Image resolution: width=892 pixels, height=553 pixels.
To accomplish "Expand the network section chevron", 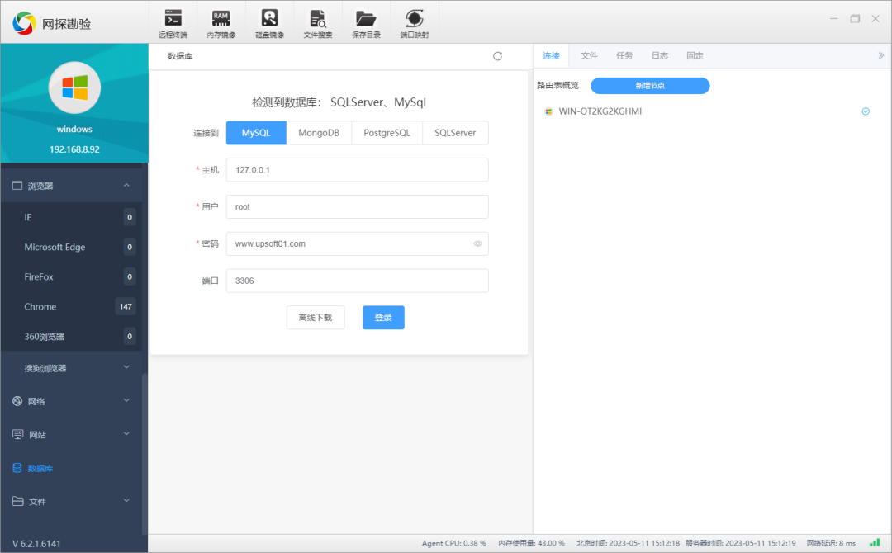I will (x=126, y=400).
